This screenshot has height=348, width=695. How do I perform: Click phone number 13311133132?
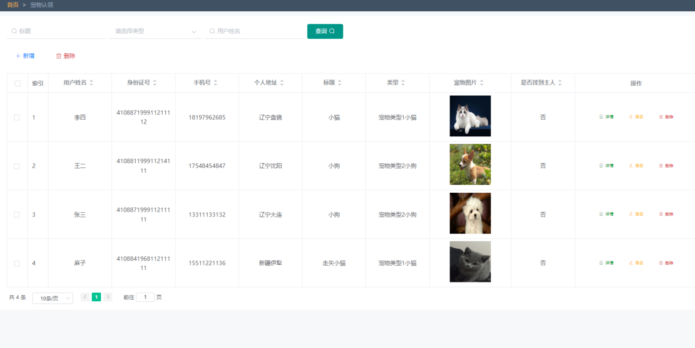207,214
